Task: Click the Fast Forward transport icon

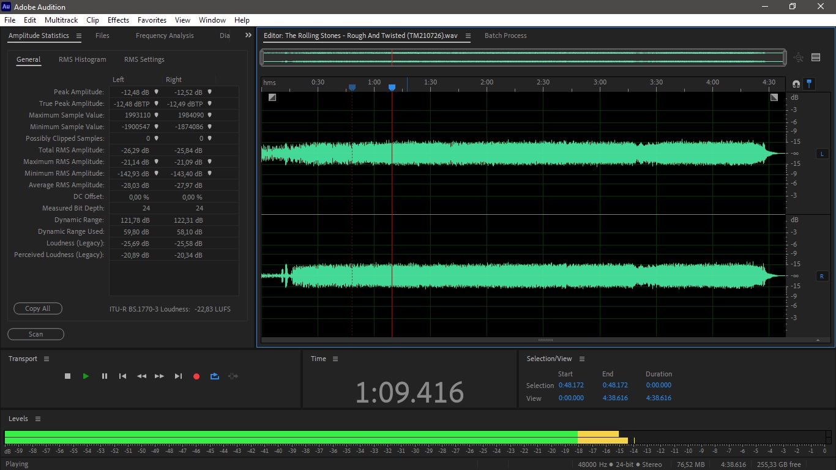Action: click(159, 376)
